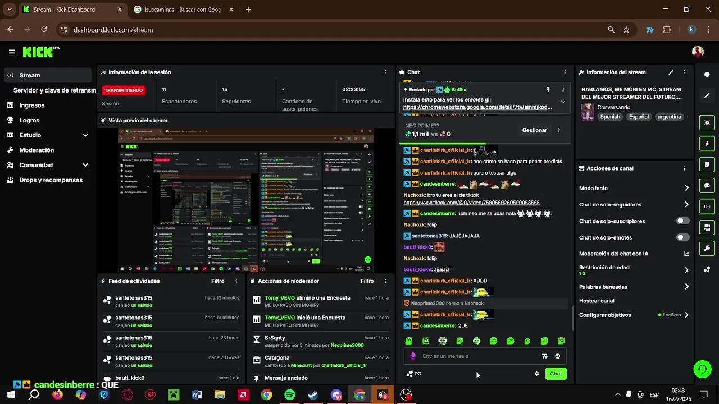Open channel actions panel options menu
The image size is (719, 404).
(x=684, y=168)
